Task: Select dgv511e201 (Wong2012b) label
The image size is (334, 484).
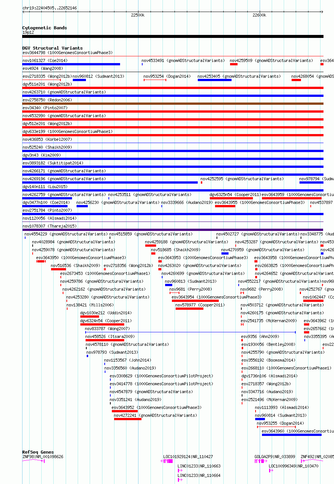Action: (x=47, y=84)
